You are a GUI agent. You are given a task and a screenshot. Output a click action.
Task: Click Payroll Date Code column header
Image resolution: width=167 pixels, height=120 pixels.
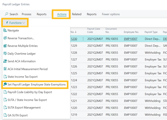(x=94, y=30)
